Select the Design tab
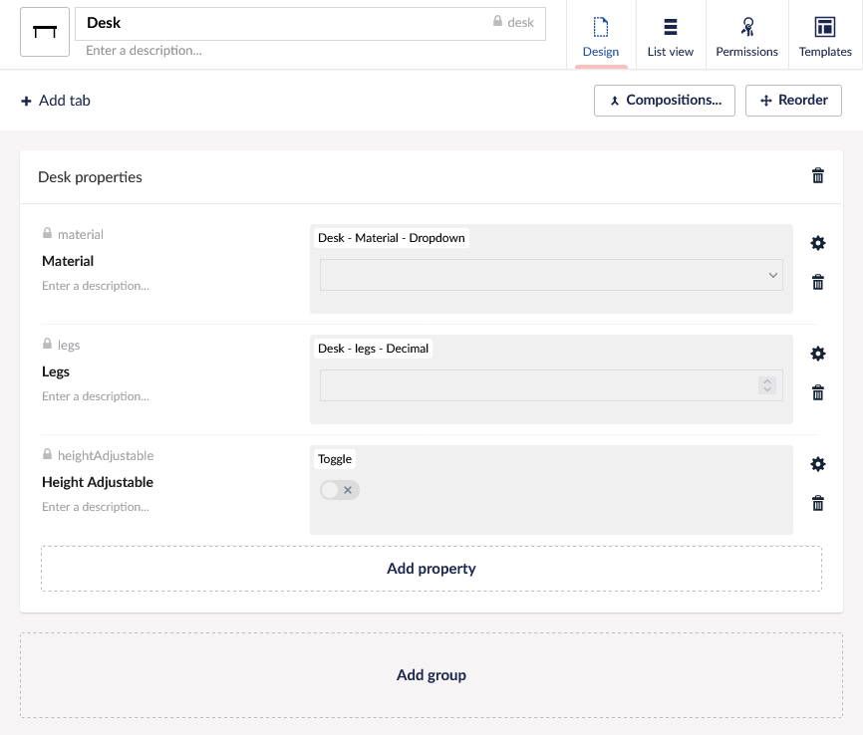The image size is (863, 735). 601,36
